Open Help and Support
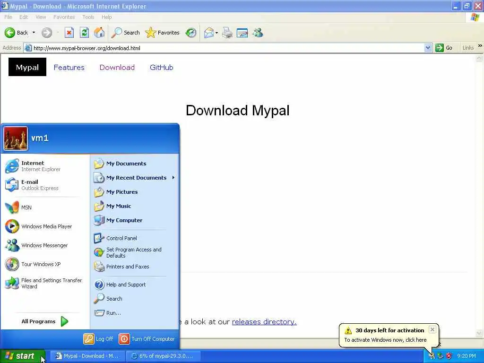This screenshot has width=484, height=363. (134, 284)
